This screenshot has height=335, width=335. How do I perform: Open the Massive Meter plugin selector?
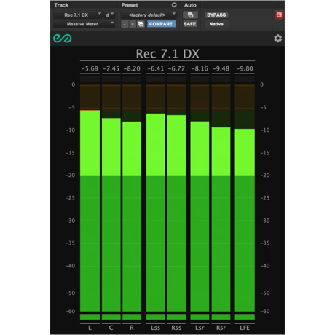click(x=84, y=24)
